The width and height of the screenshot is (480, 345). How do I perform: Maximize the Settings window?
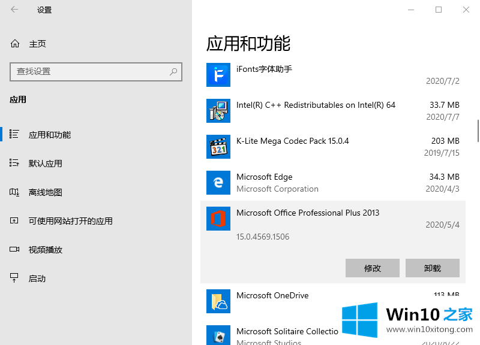click(439, 10)
